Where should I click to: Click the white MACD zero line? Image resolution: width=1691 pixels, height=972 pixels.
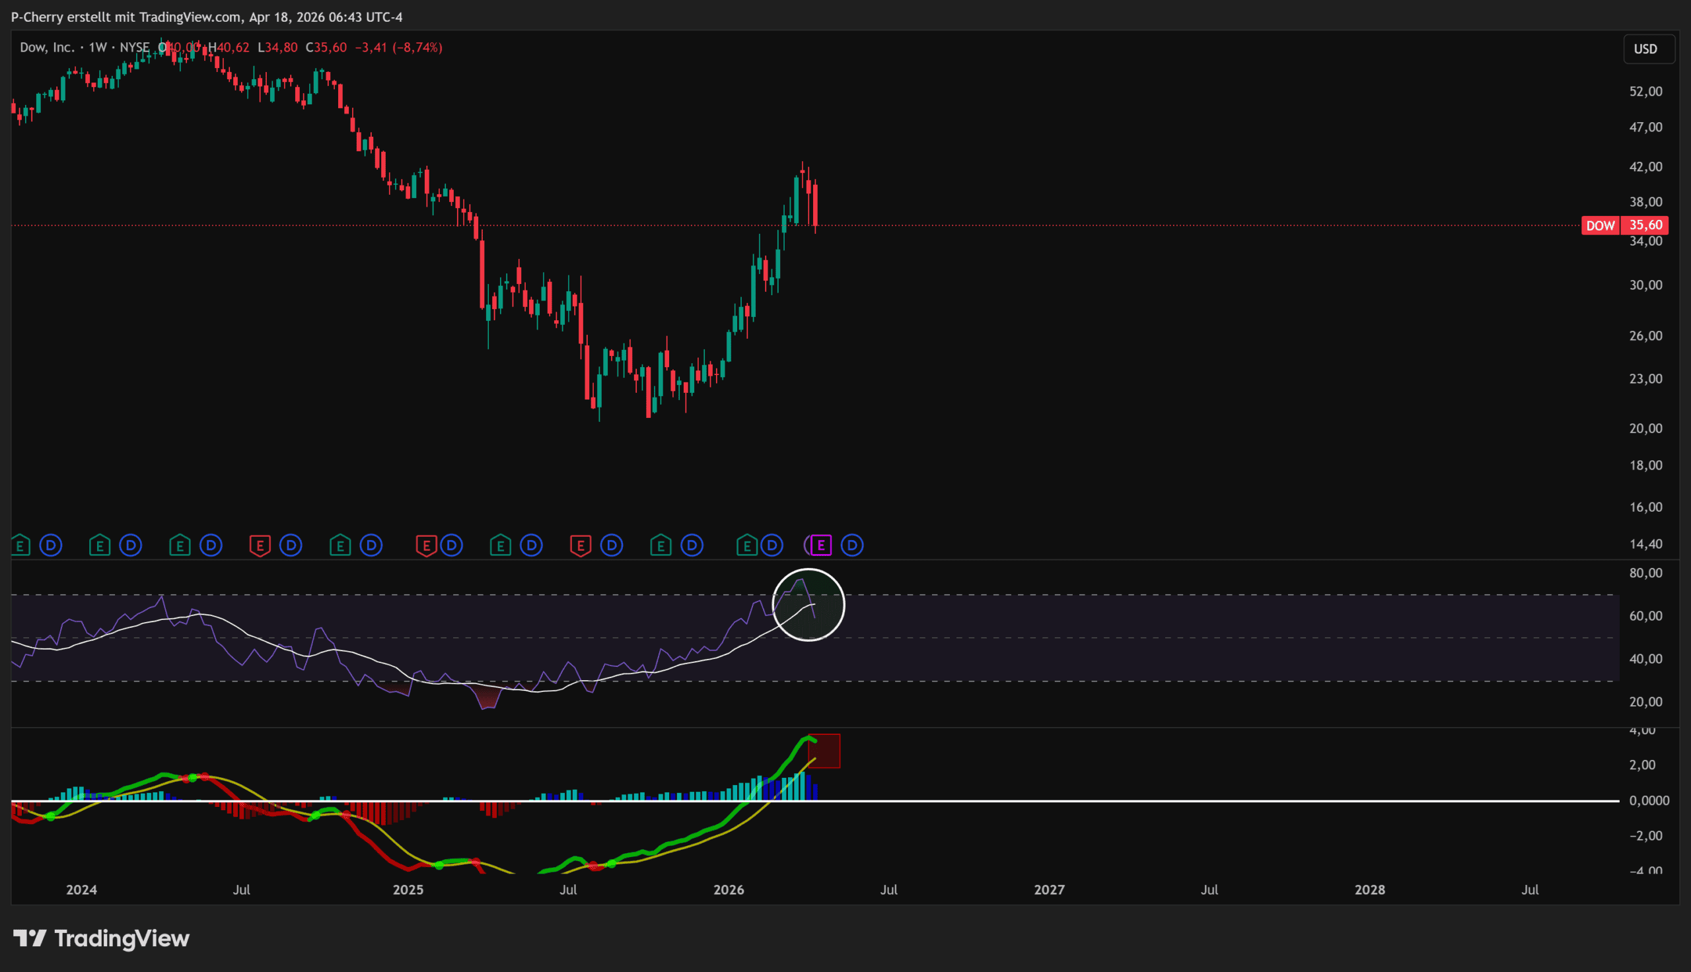(x=1135, y=800)
